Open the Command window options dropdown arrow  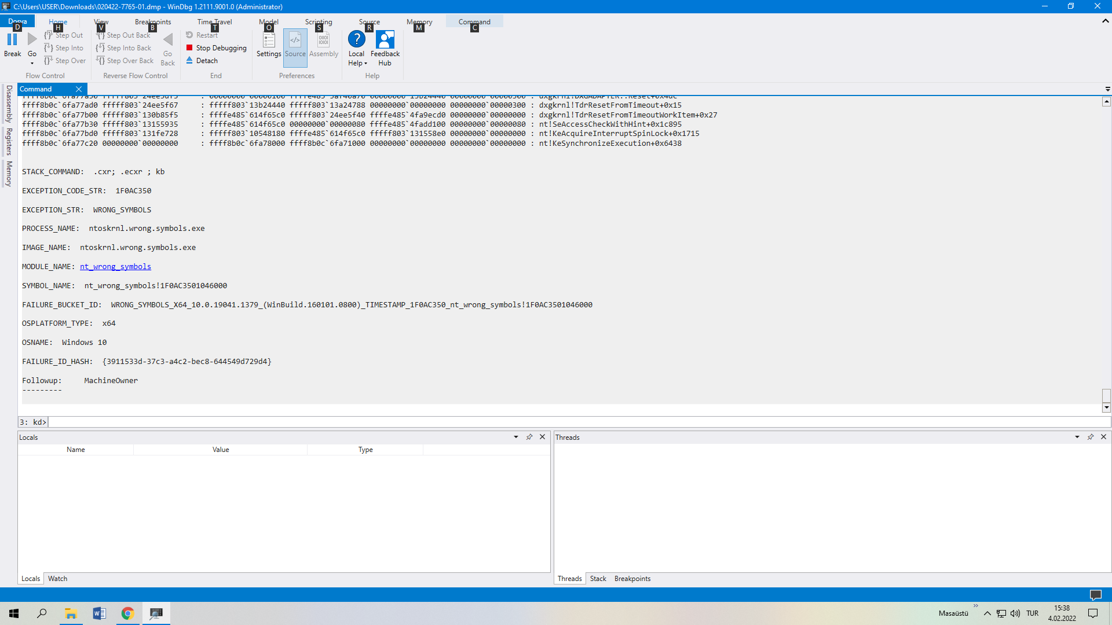coord(1107,89)
